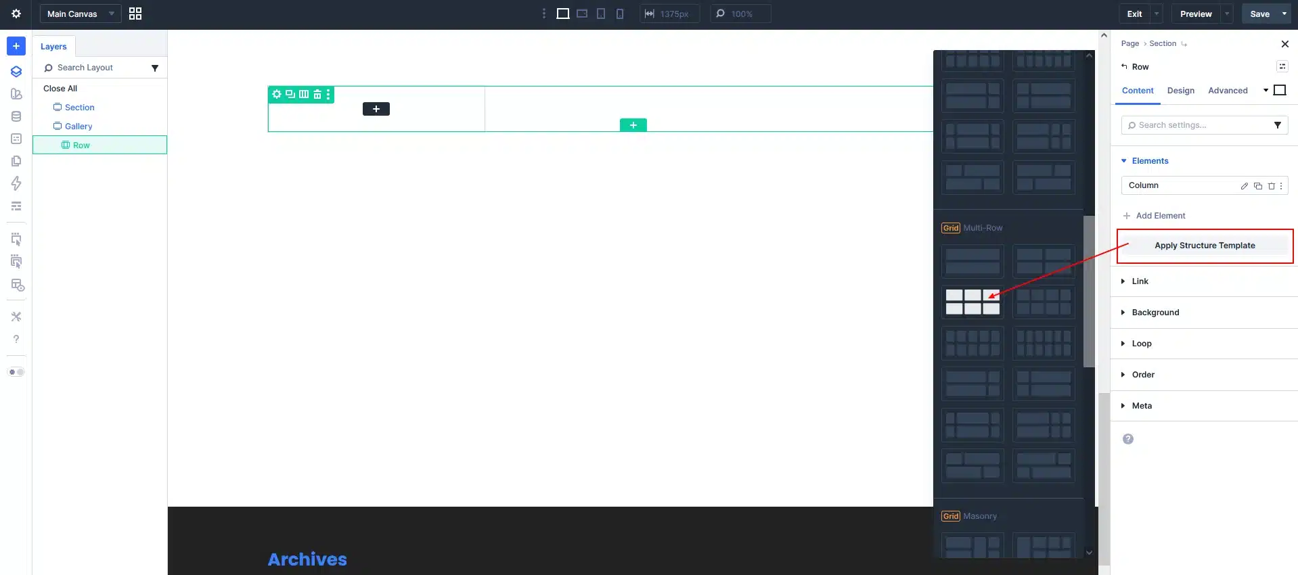Duplicate the Column element
Viewport: 1298px width, 575px height.
pos(1258,186)
